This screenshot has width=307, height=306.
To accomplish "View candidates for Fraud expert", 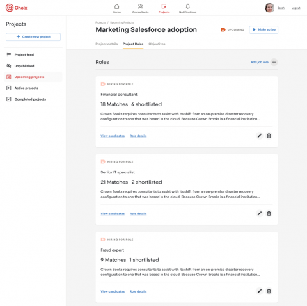I will point(113,291).
